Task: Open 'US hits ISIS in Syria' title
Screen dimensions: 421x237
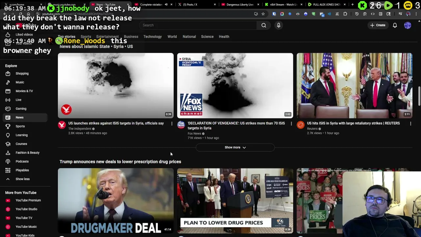Action: click(353, 123)
